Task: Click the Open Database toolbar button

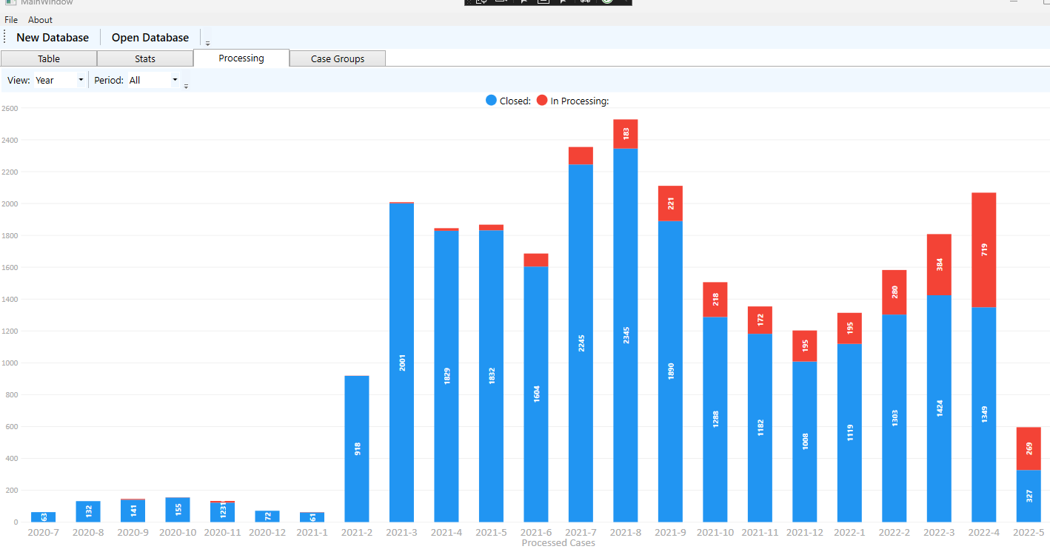Action: [x=150, y=38]
